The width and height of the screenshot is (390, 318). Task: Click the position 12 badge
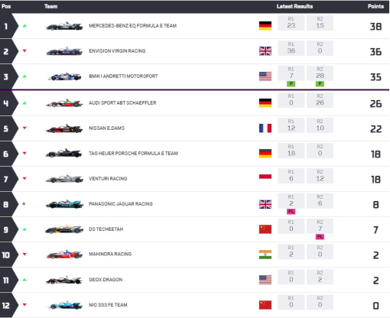pos(6,305)
